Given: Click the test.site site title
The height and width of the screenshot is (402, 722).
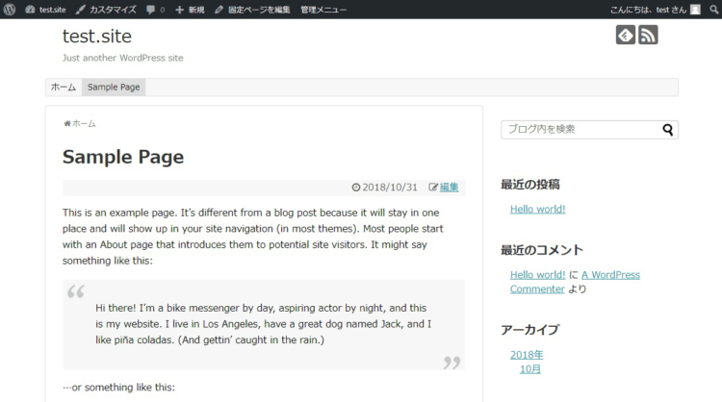Looking at the screenshot, I should point(97,36).
